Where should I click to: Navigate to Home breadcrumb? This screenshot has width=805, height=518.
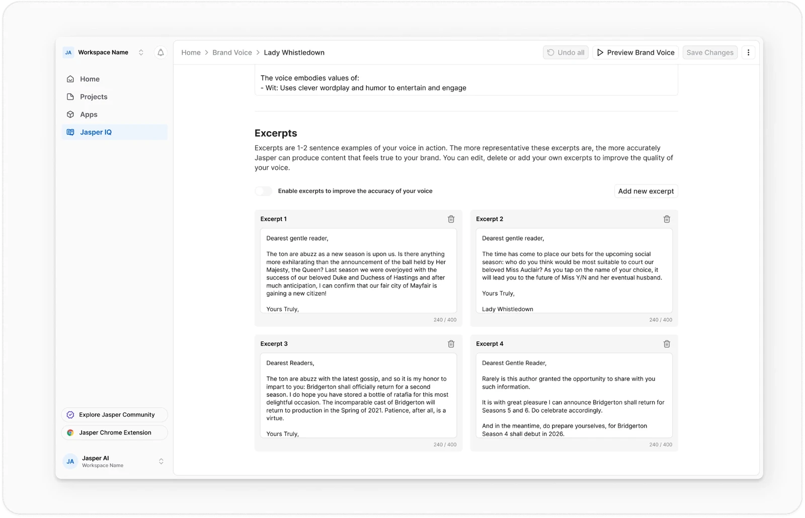click(x=191, y=52)
